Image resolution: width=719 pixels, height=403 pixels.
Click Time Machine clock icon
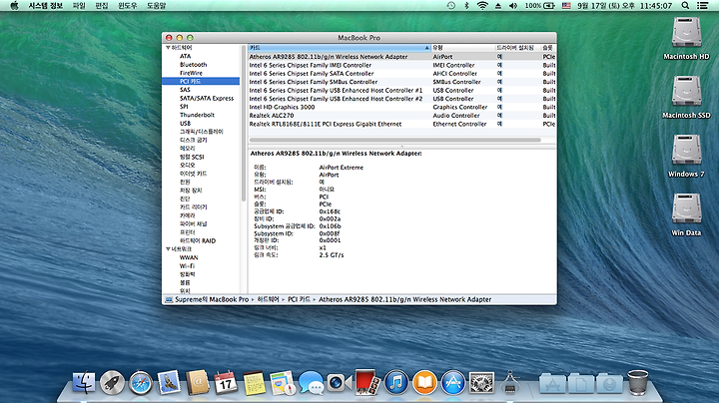click(451, 6)
